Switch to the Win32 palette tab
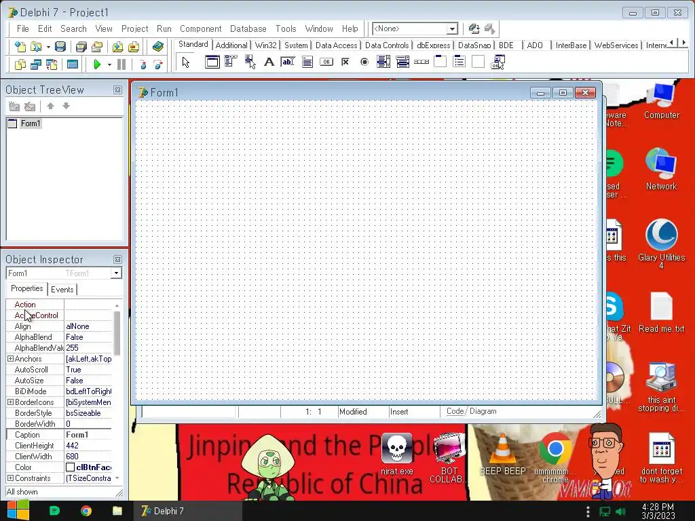 coord(265,45)
